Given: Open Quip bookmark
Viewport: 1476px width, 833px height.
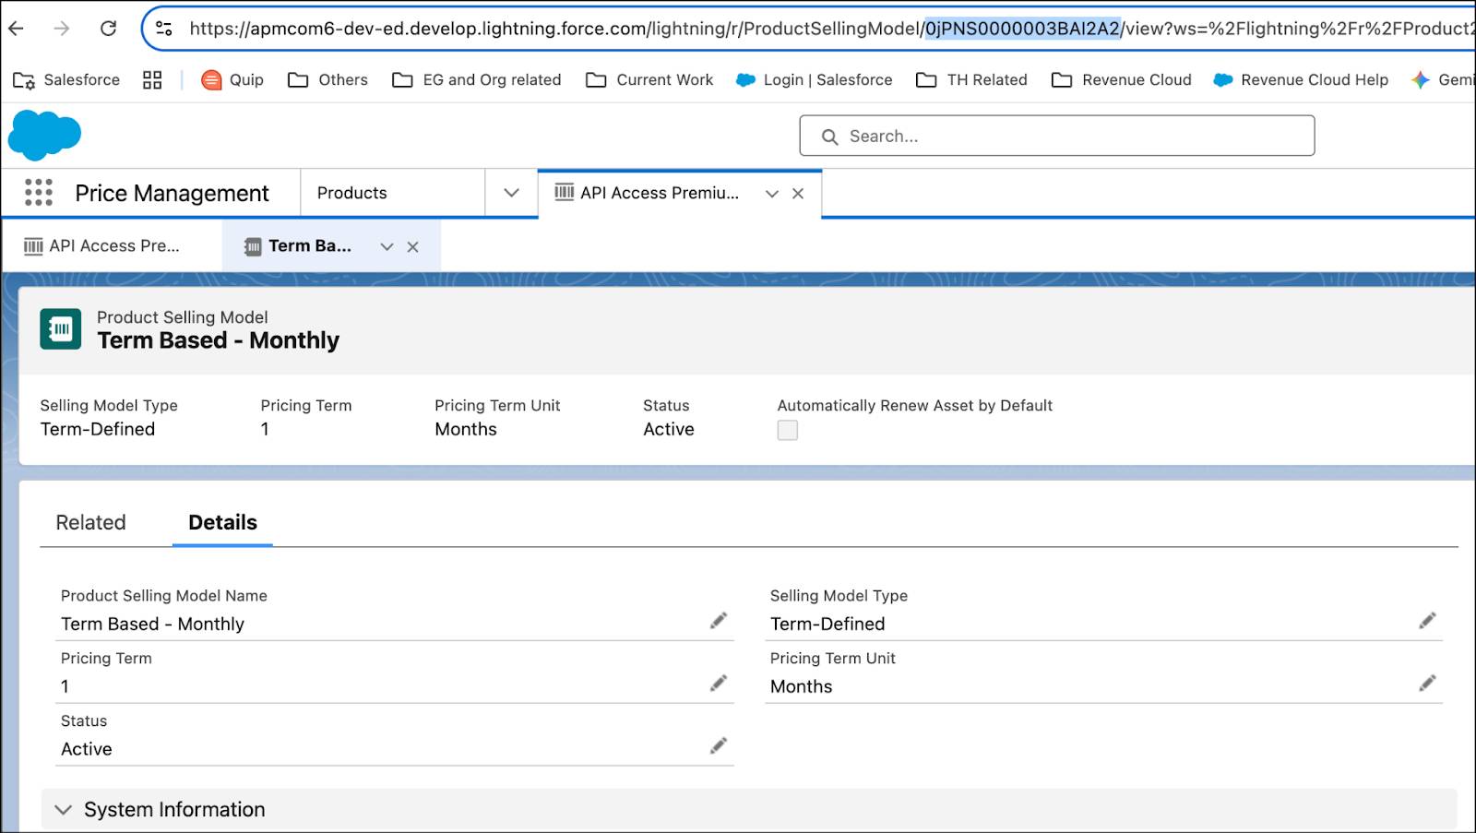Looking at the screenshot, I should [232, 80].
